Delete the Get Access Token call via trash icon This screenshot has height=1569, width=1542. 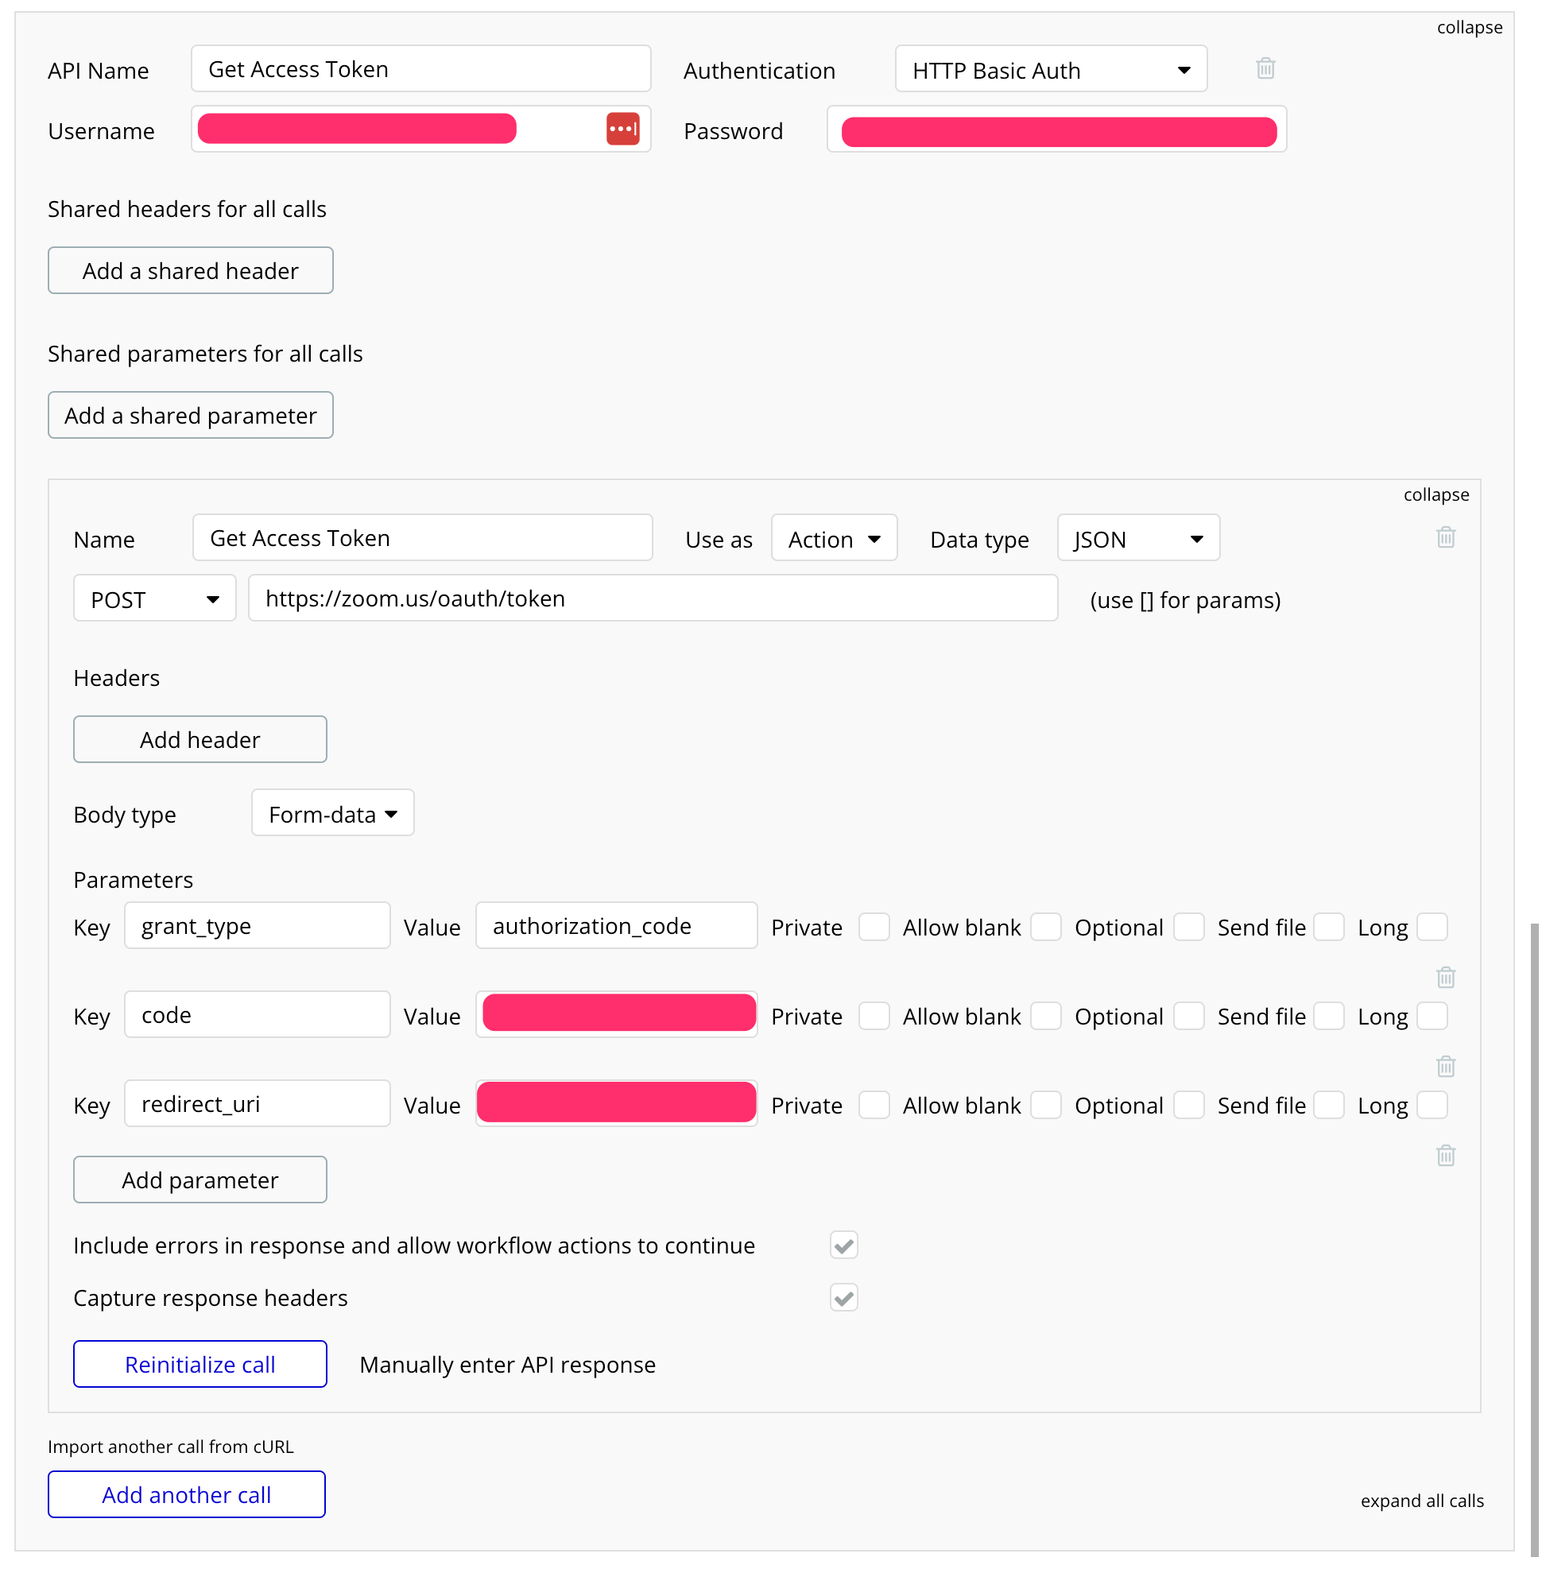coord(1445,537)
